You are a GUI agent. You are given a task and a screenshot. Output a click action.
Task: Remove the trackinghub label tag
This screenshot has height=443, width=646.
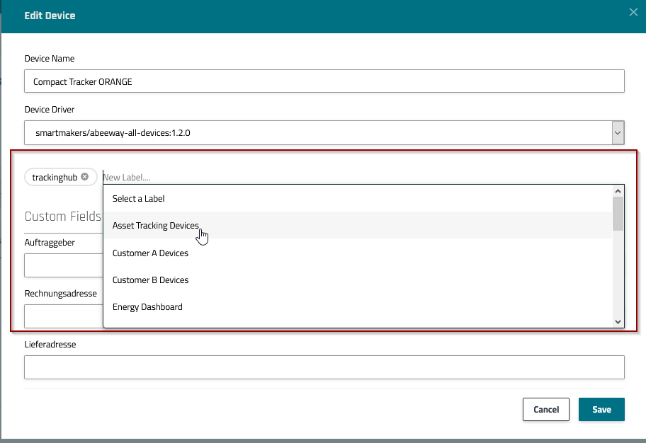pos(85,177)
